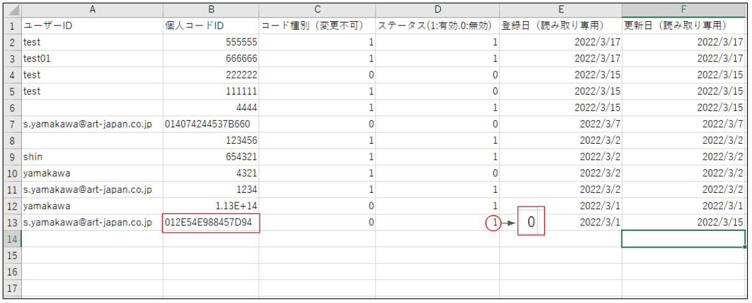Select row 1 header number

point(12,26)
